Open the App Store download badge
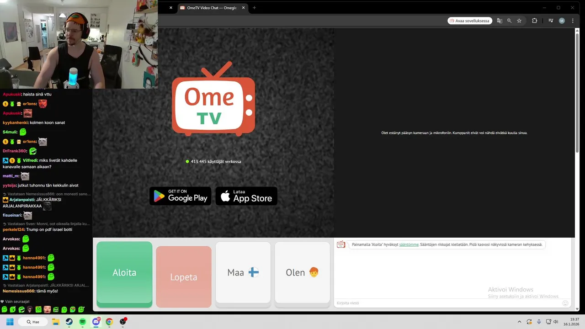The width and height of the screenshot is (585, 329). tap(246, 196)
